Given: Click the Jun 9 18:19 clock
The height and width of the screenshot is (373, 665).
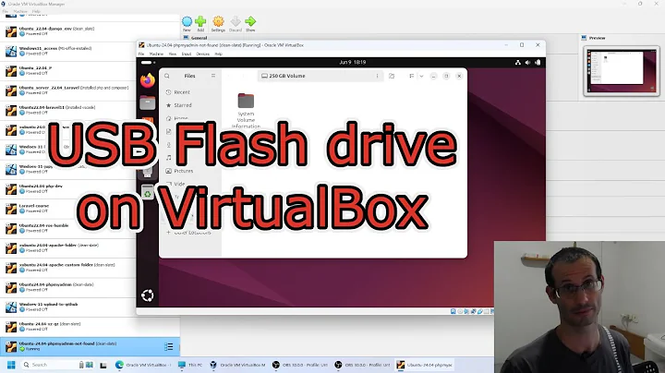Looking at the screenshot, I should click(353, 62).
